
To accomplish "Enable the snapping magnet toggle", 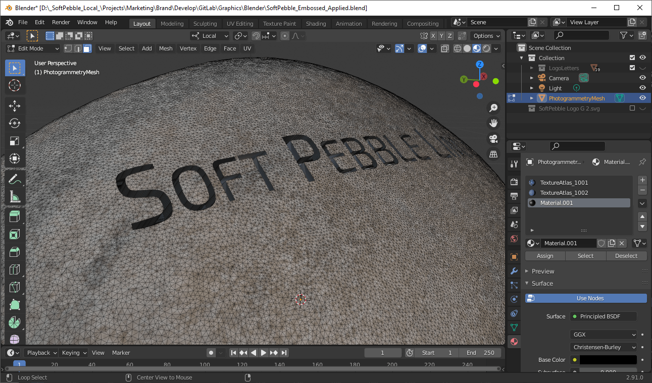I will pos(257,36).
